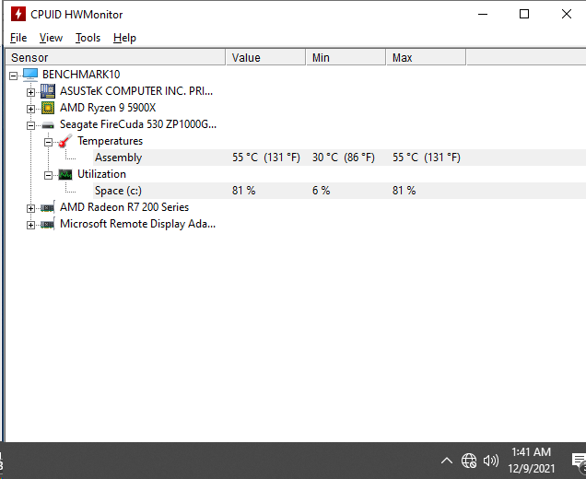Select the Space (c:) sensor row
This screenshot has width=586, height=479.
click(339, 191)
